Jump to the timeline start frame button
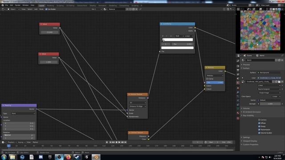The image size is (285, 160). coord(110,142)
